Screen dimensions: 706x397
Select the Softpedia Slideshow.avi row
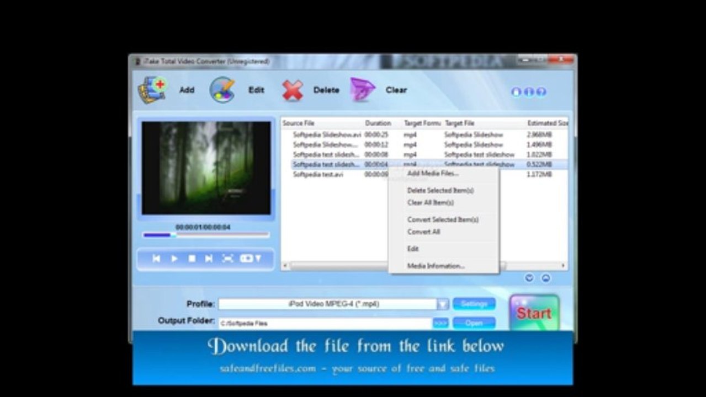point(425,135)
